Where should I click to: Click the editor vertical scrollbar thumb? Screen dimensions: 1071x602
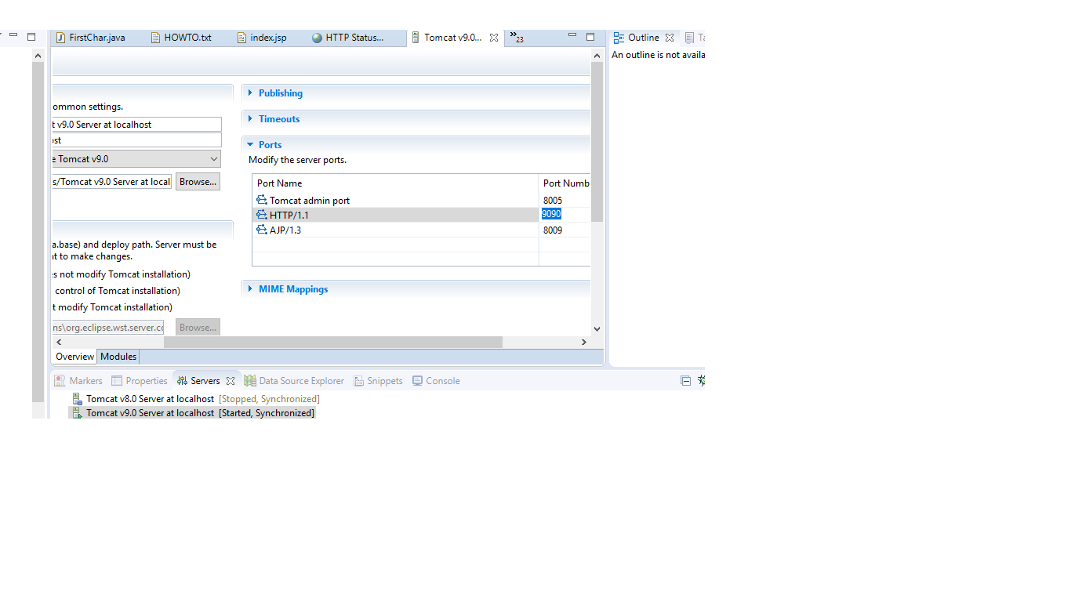click(x=597, y=142)
